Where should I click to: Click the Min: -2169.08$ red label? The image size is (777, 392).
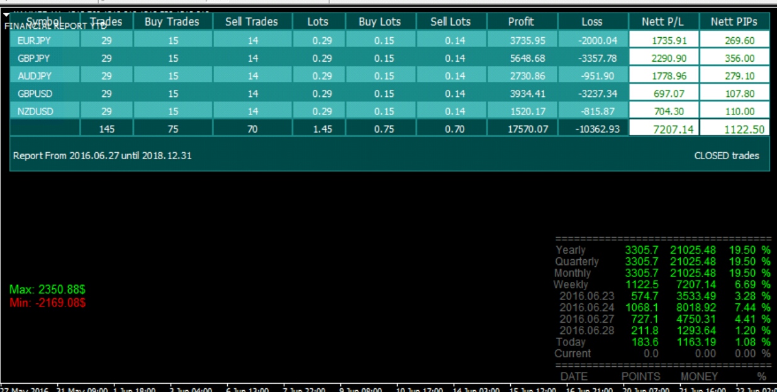point(48,303)
